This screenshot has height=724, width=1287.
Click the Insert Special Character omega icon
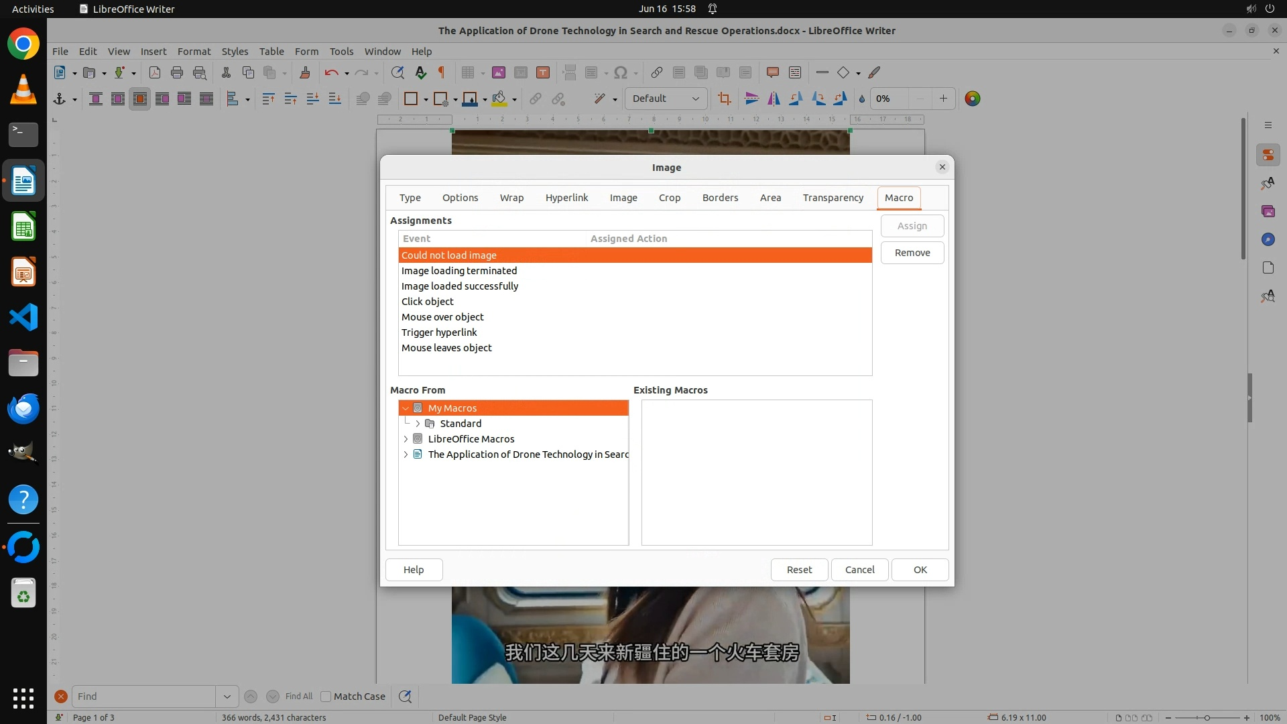(621, 73)
